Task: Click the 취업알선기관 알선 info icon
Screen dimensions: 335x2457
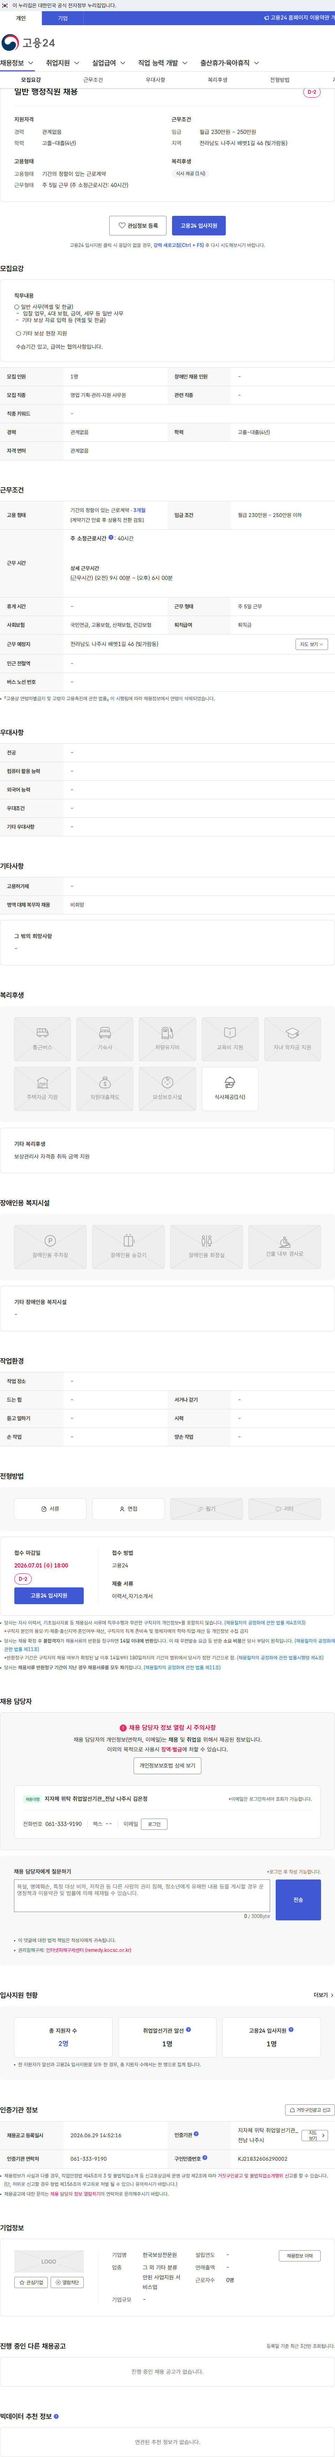Action: pos(188,2030)
